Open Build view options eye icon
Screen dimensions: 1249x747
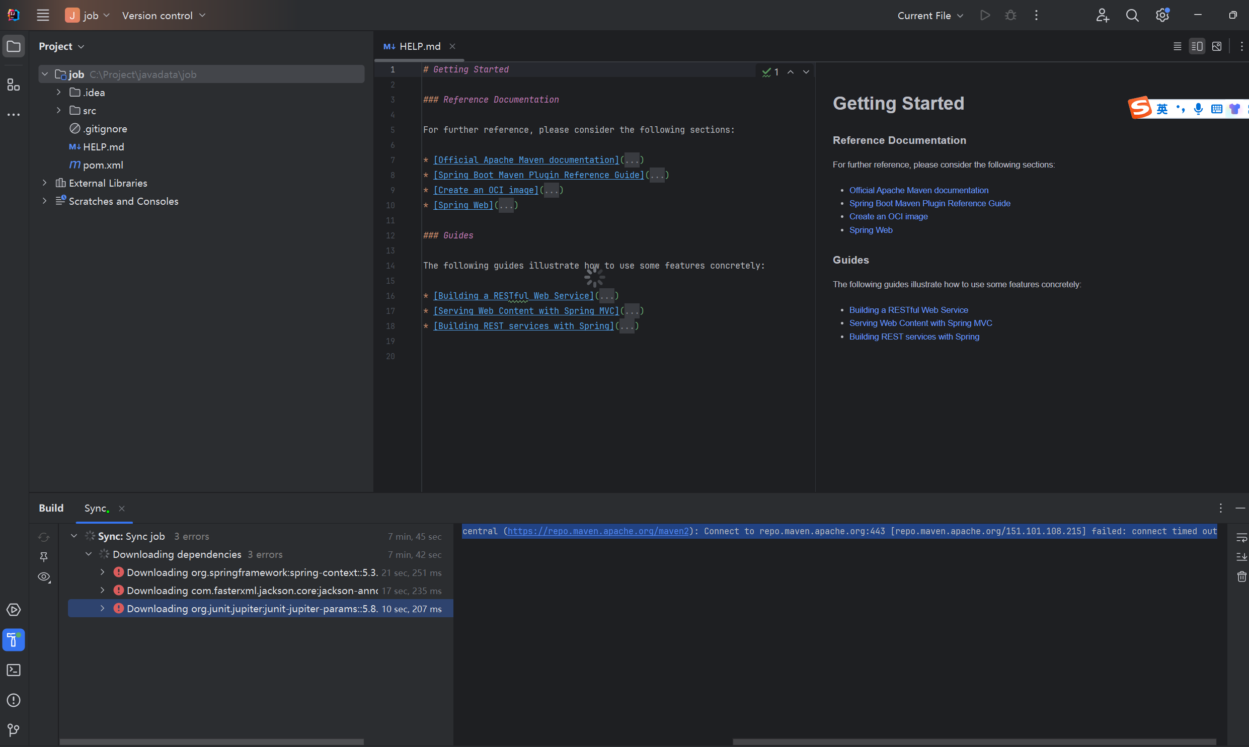[44, 577]
